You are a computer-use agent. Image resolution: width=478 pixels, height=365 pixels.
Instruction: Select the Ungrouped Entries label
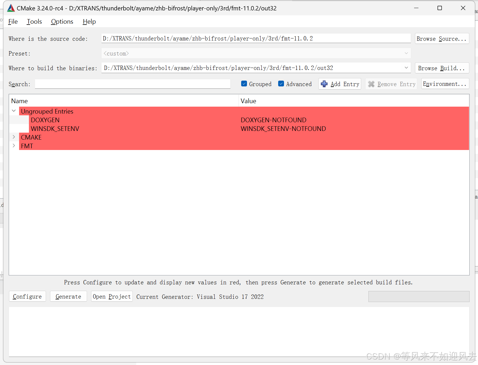pyautogui.click(x=47, y=111)
